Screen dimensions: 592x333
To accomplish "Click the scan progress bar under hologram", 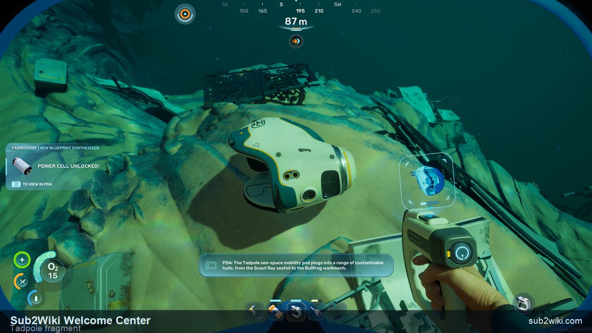I will [429, 203].
